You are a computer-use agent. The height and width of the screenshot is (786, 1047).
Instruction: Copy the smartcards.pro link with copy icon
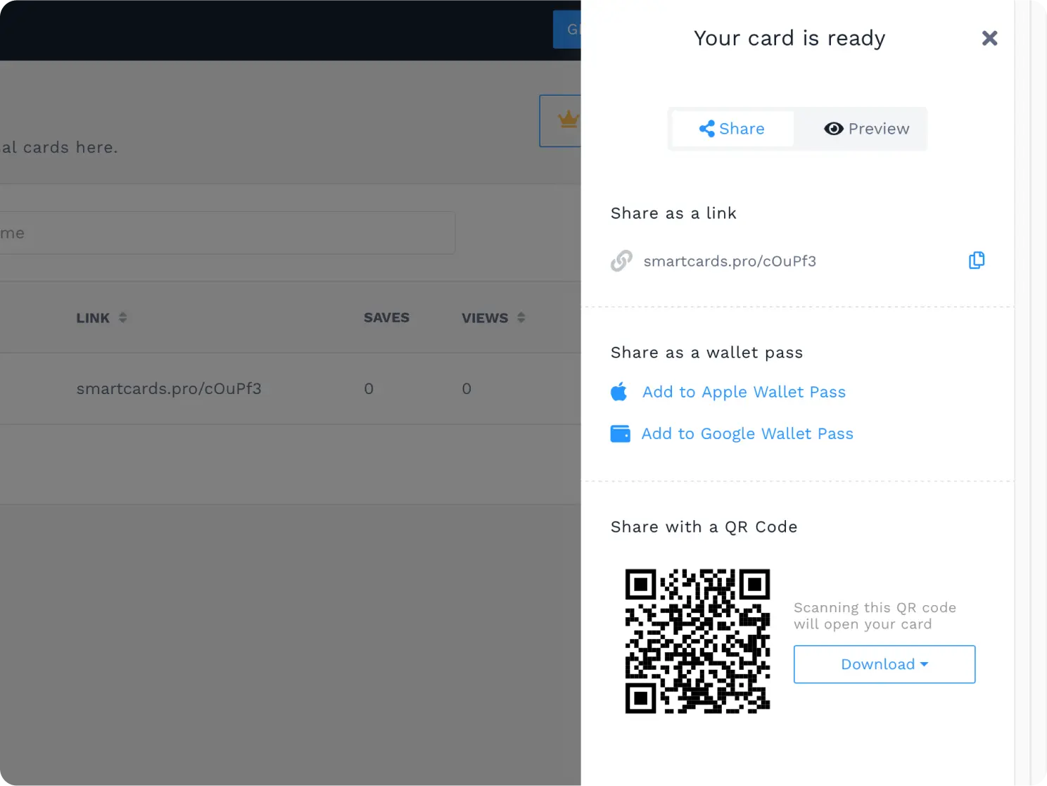click(x=977, y=260)
